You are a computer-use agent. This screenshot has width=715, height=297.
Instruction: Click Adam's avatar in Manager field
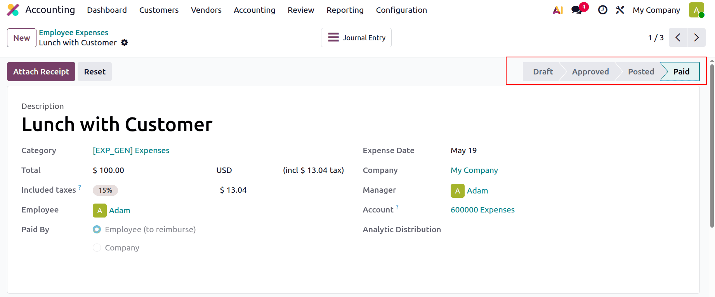[457, 191]
